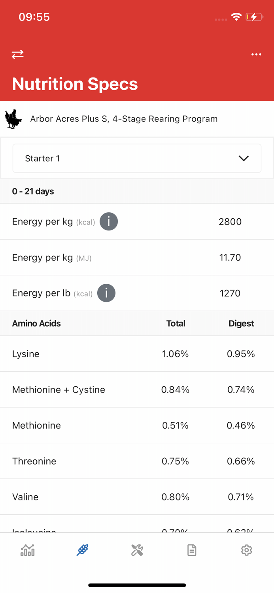This screenshot has height=593, width=274.
Task: Show info for Energy per lb kcal
Action: click(106, 293)
